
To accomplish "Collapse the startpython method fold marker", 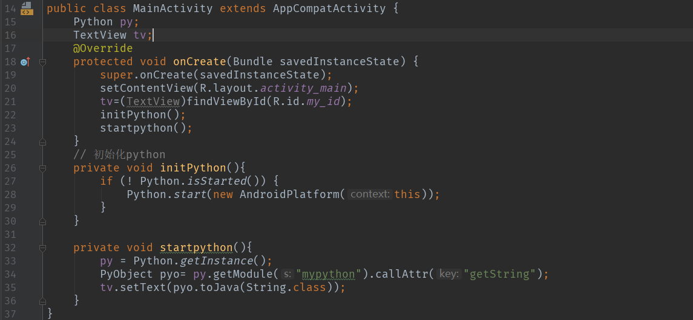I will pos(42,248).
